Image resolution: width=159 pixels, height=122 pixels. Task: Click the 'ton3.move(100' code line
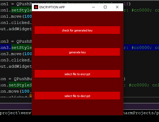(16, 54)
